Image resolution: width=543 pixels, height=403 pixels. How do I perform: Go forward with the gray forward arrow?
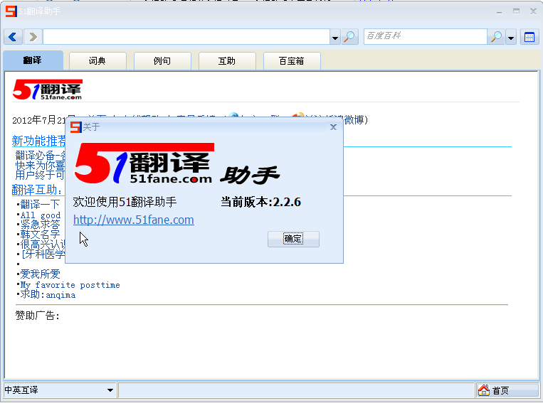click(x=33, y=37)
